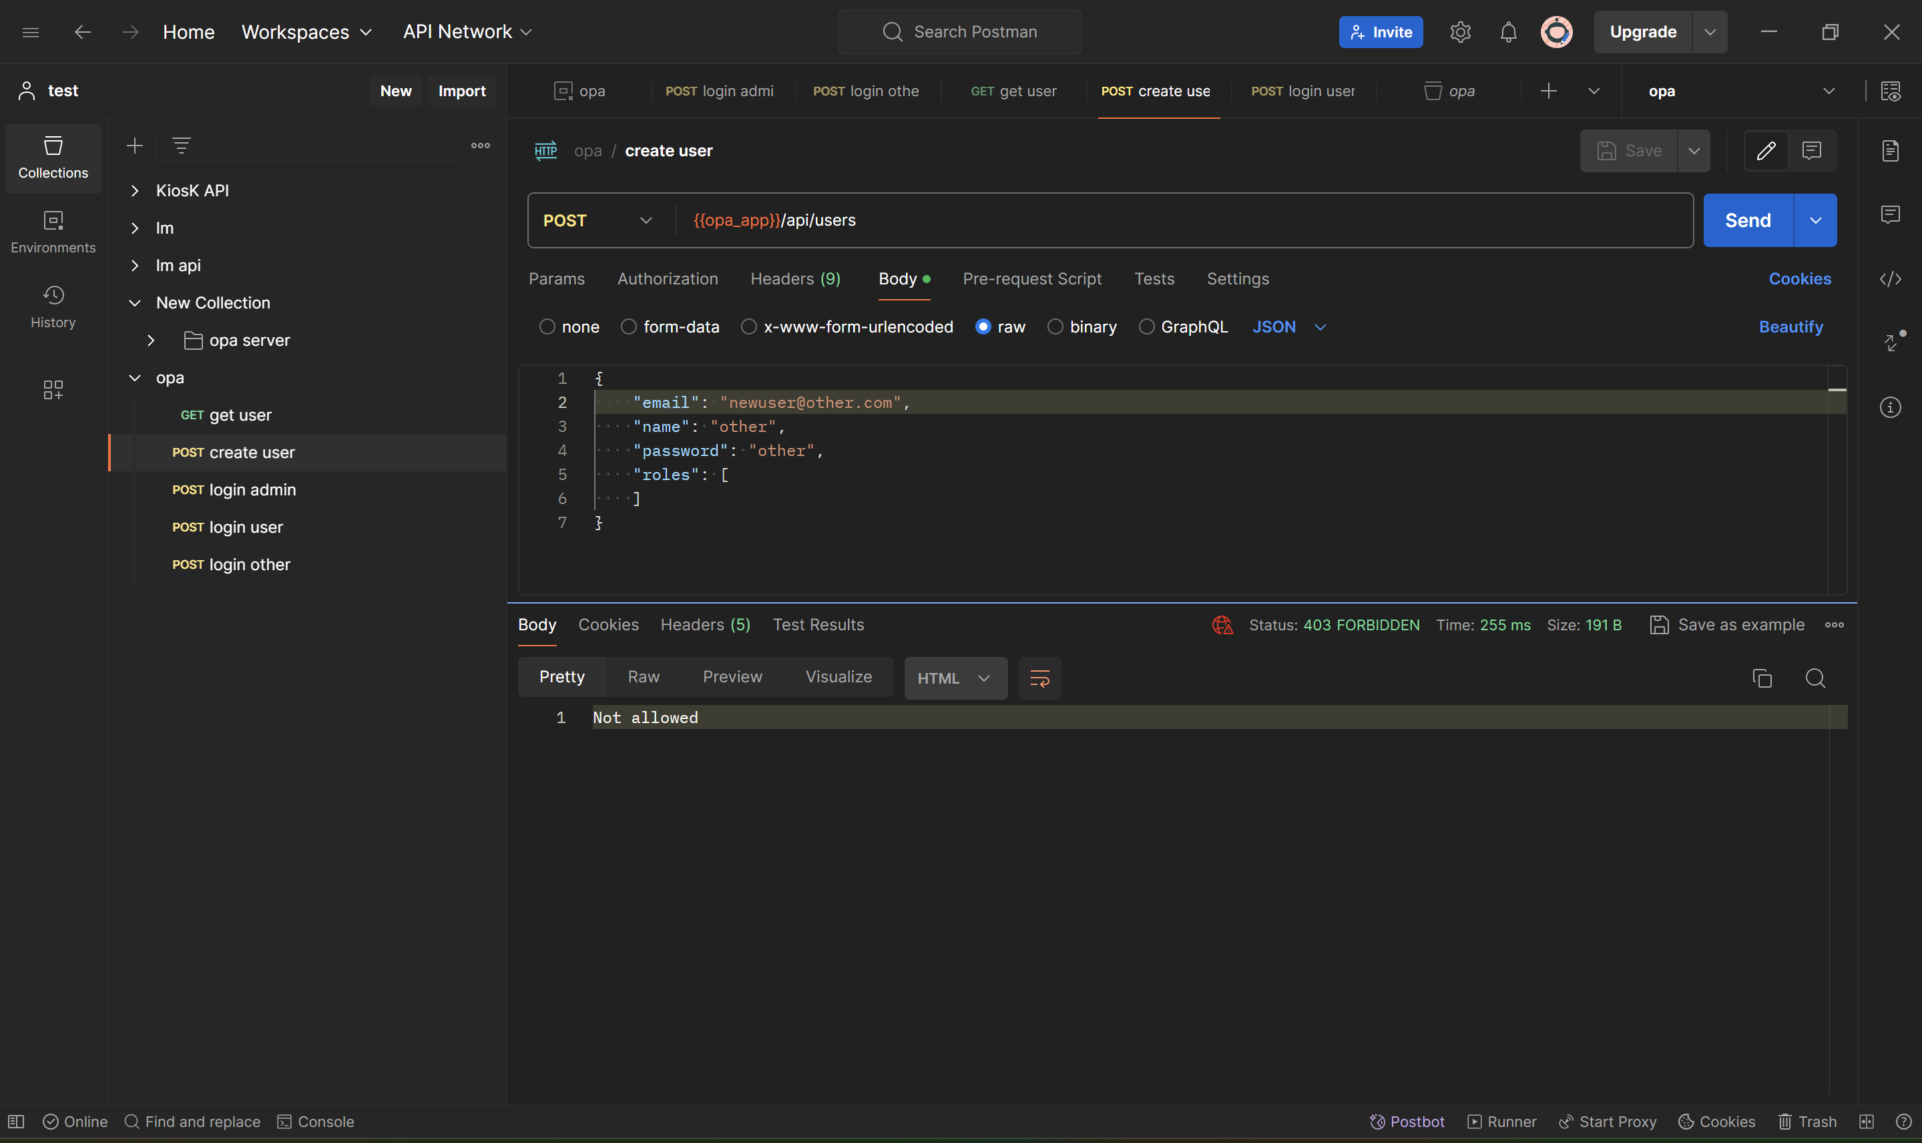Choose the none body option
Image resolution: width=1922 pixels, height=1143 pixels.
click(547, 327)
